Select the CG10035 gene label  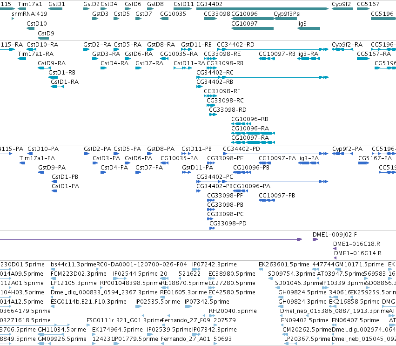click(x=173, y=14)
